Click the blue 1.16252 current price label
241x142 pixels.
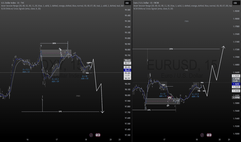(x=236, y=84)
